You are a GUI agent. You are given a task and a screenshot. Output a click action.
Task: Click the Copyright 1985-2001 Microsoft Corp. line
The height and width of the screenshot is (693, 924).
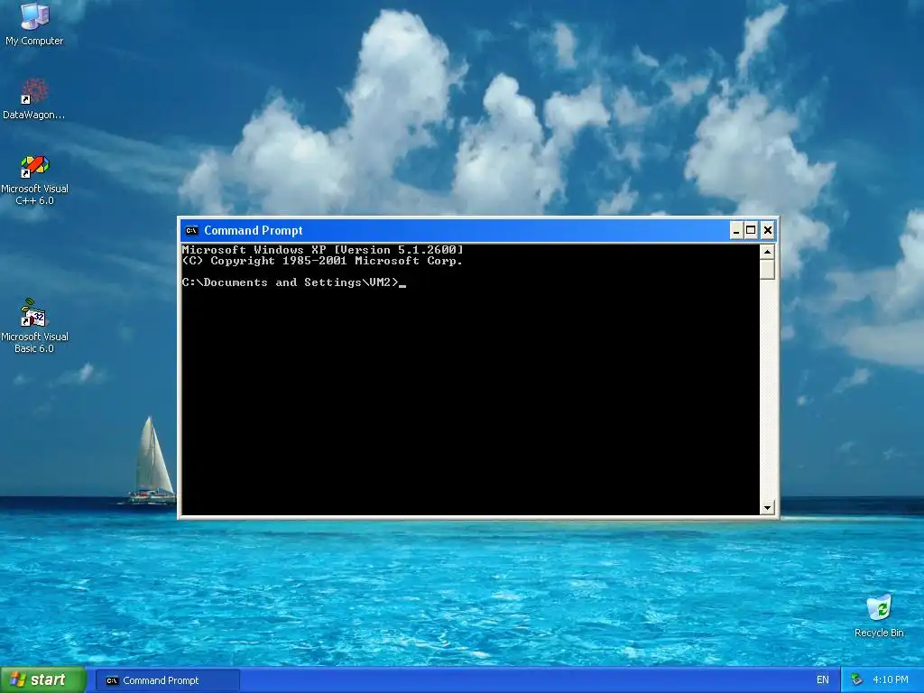[x=322, y=261]
